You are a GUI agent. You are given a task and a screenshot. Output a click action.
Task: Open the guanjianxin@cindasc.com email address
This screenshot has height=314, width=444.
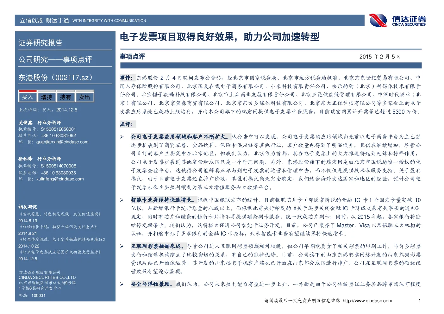coord(62,142)
